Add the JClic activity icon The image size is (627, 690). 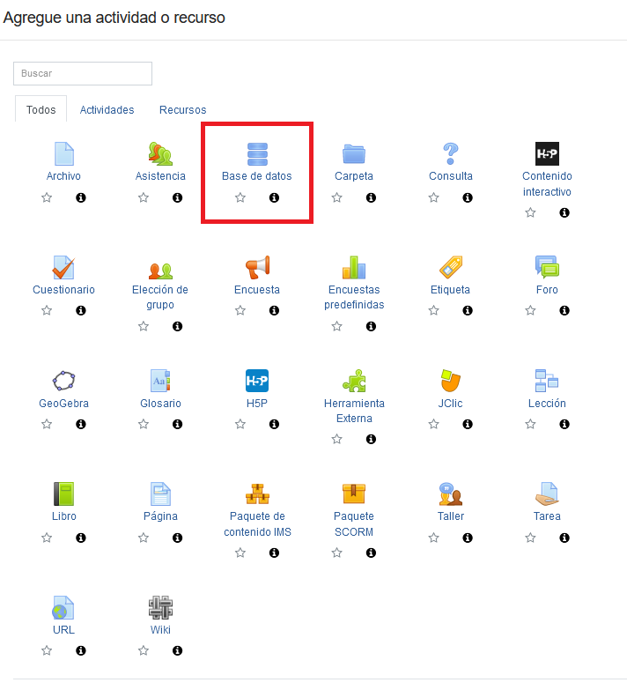(x=451, y=381)
